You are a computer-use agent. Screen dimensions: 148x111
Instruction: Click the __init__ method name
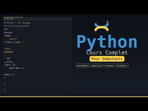pyautogui.click(x=9, y=62)
